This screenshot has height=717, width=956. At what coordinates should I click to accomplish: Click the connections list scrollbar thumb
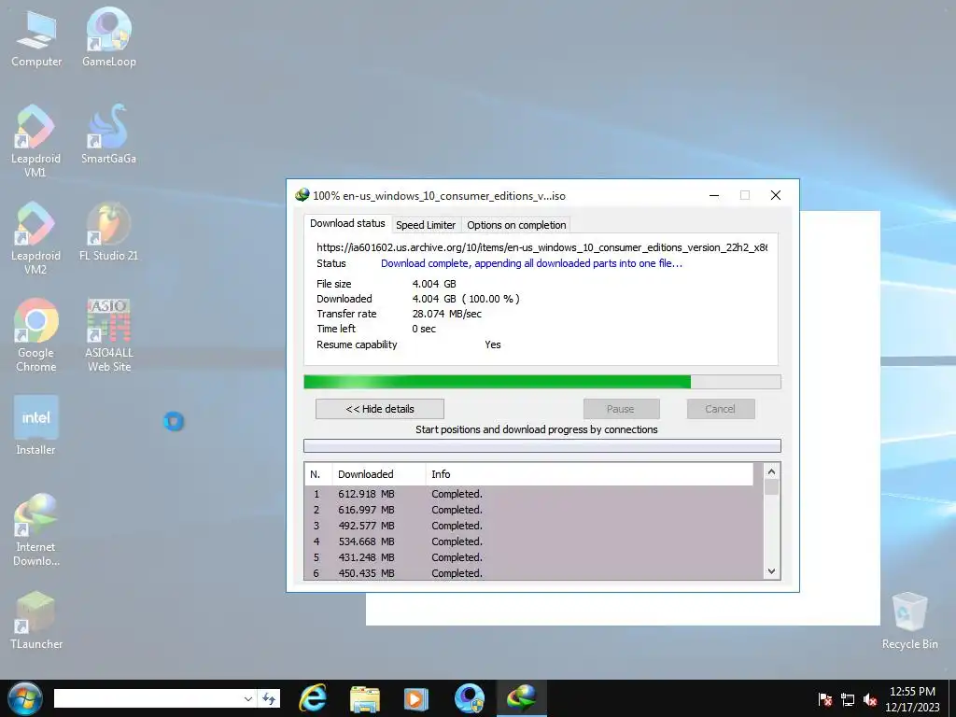pos(771,487)
